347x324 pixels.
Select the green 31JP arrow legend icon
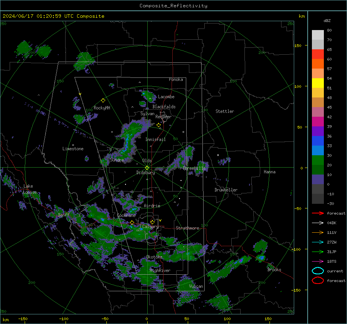point(318,252)
